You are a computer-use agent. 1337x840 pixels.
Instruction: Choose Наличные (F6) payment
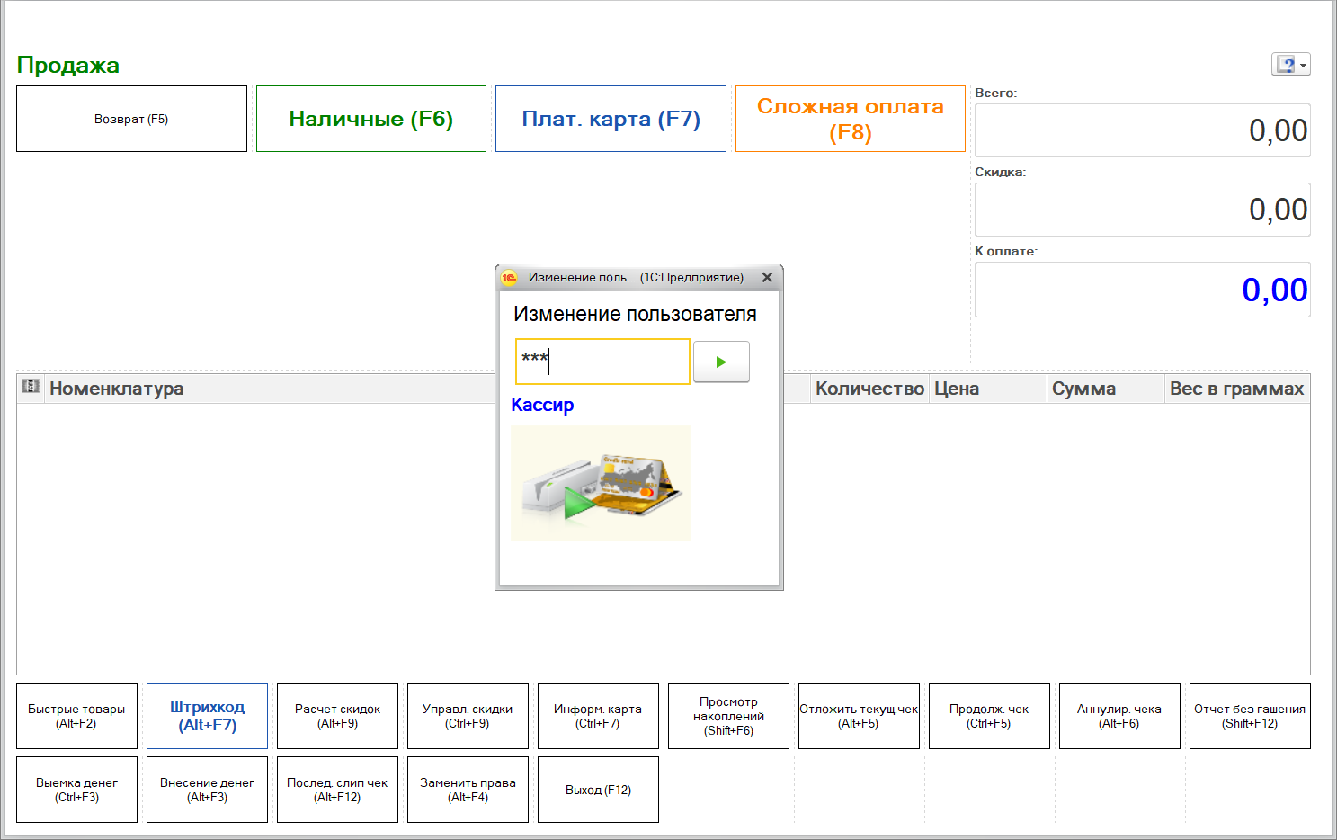pyautogui.click(x=370, y=119)
